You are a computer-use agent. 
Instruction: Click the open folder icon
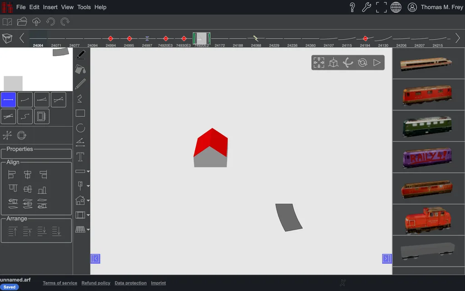[x=22, y=21]
